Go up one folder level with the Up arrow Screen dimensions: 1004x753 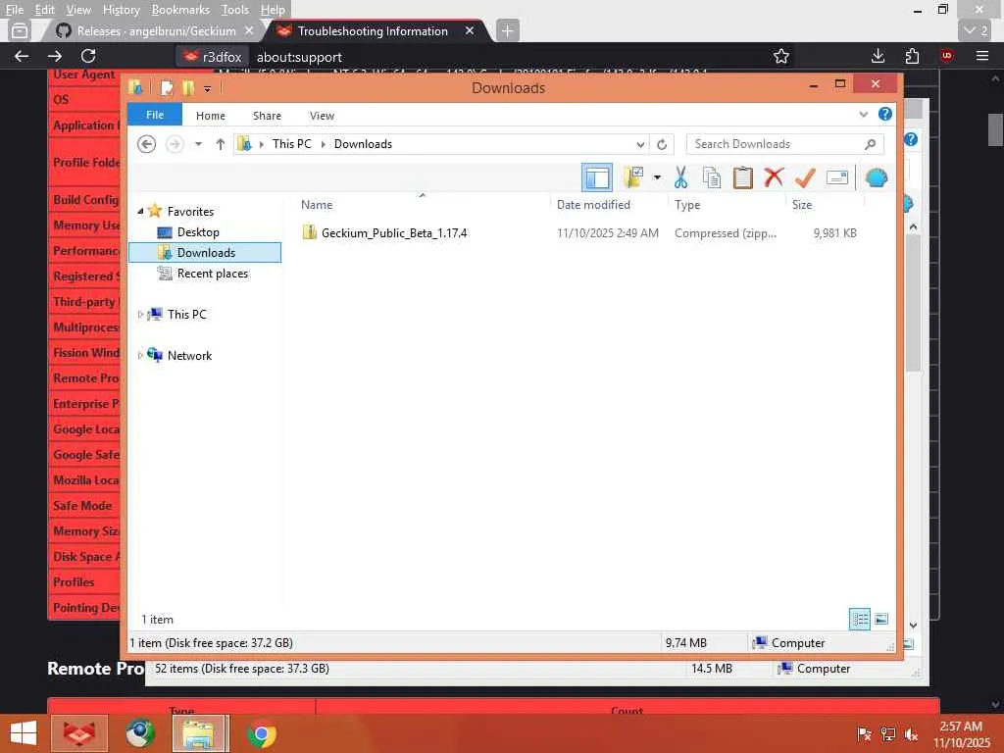pyautogui.click(x=221, y=144)
